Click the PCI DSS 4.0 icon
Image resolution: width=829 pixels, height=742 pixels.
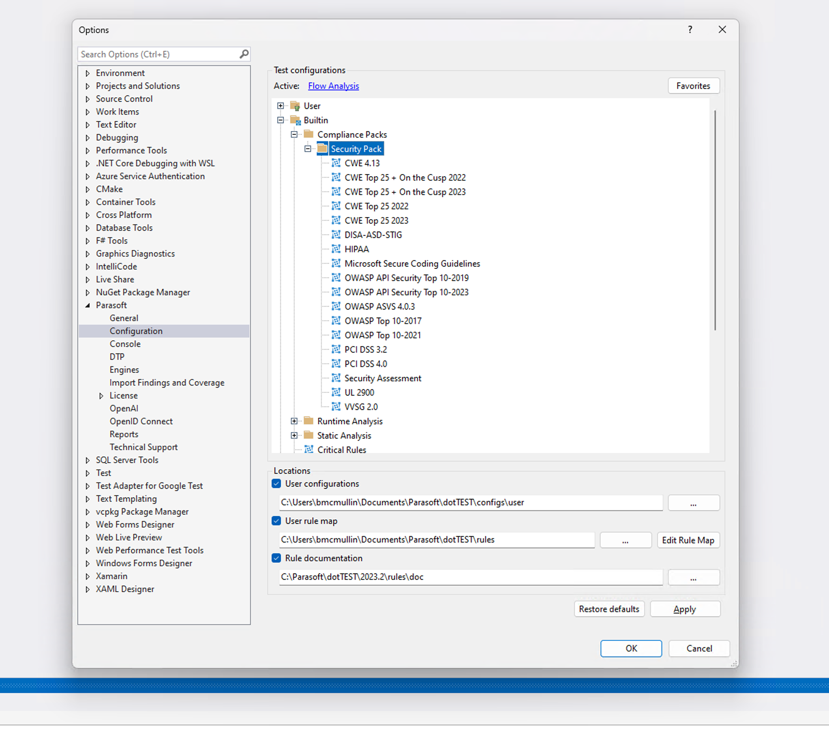tap(336, 364)
